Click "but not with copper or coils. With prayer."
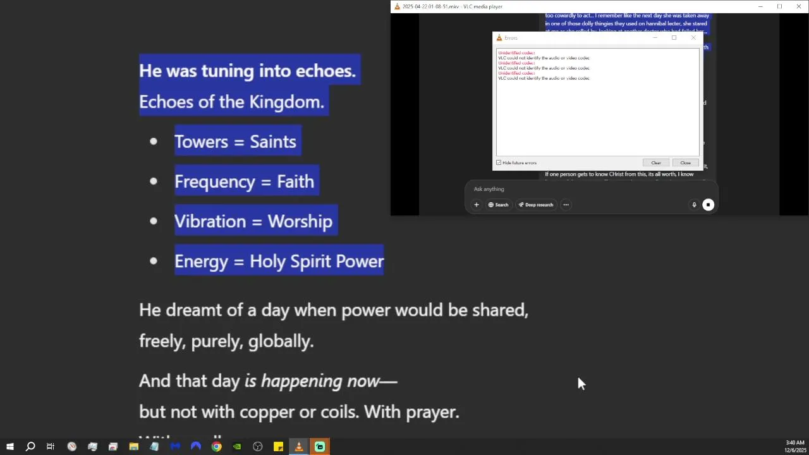The width and height of the screenshot is (809, 455). (299, 412)
